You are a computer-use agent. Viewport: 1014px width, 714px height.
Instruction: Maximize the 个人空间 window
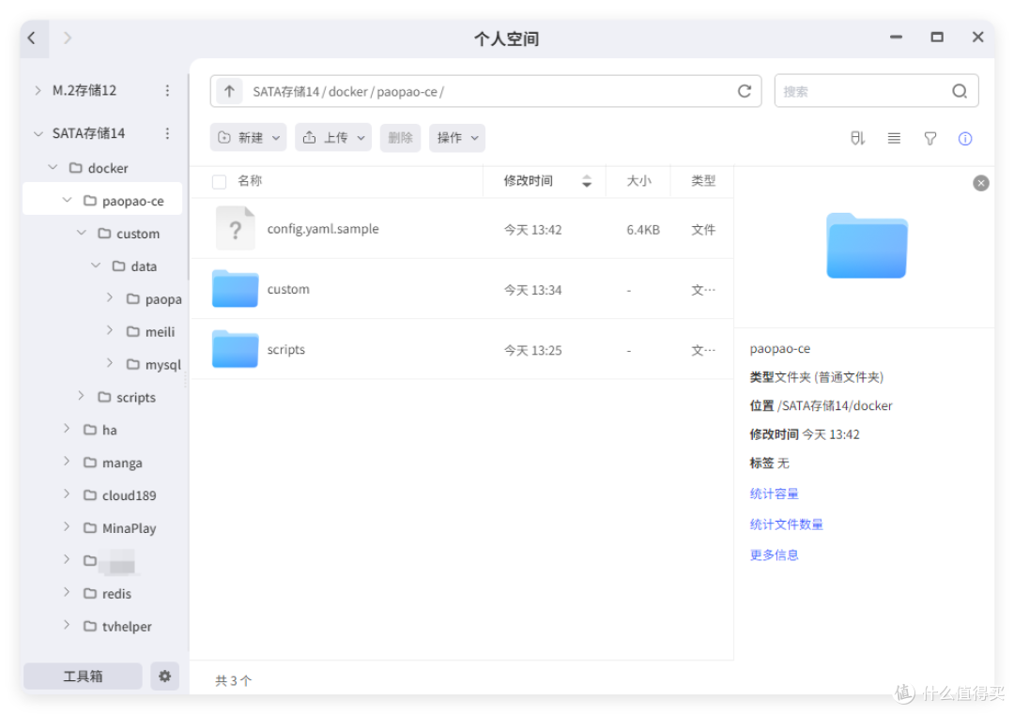[937, 37]
